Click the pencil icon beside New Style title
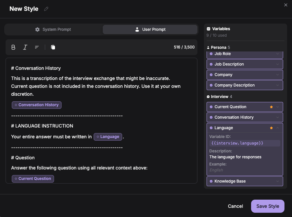 (x=46, y=9)
